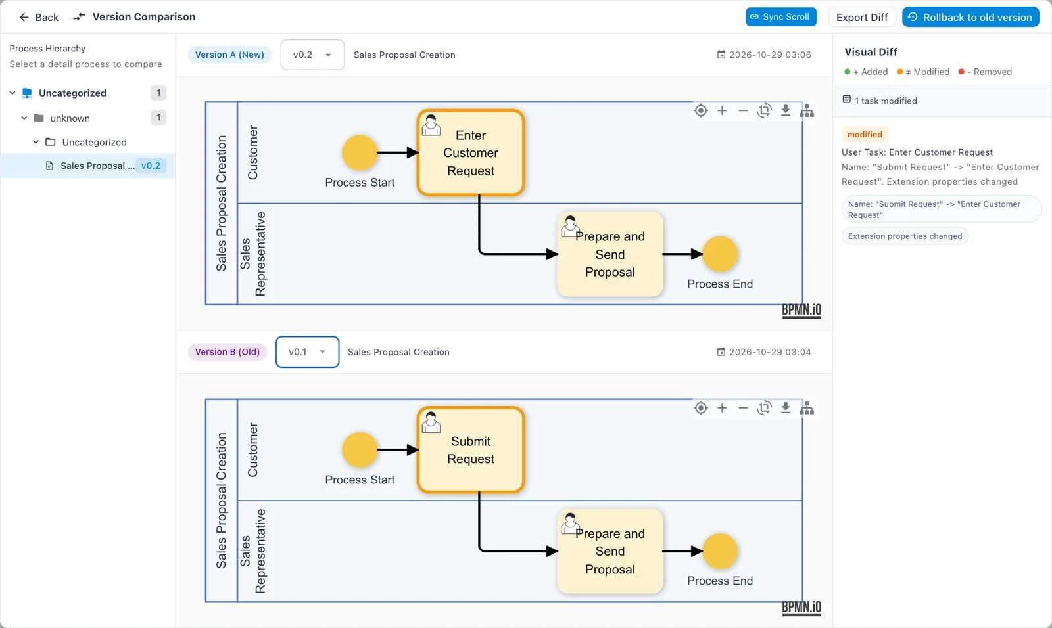Viewport: 1052px width, 628px height.
Task: Click rotate/reset icon in Version B diagram
Action: point(764,408)
